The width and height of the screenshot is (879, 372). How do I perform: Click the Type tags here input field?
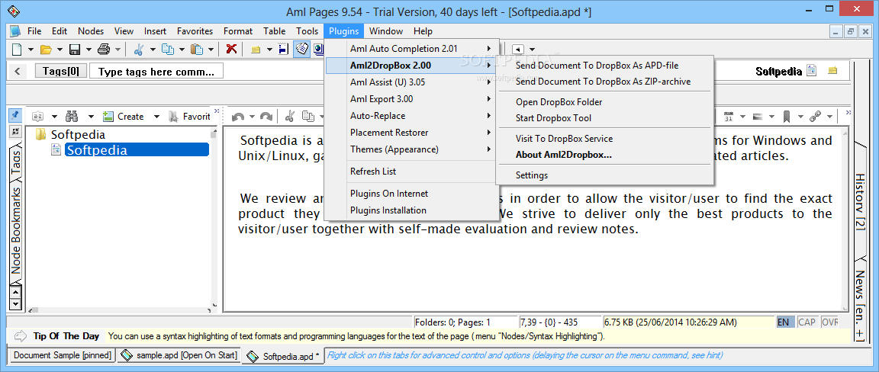point(156,71)
